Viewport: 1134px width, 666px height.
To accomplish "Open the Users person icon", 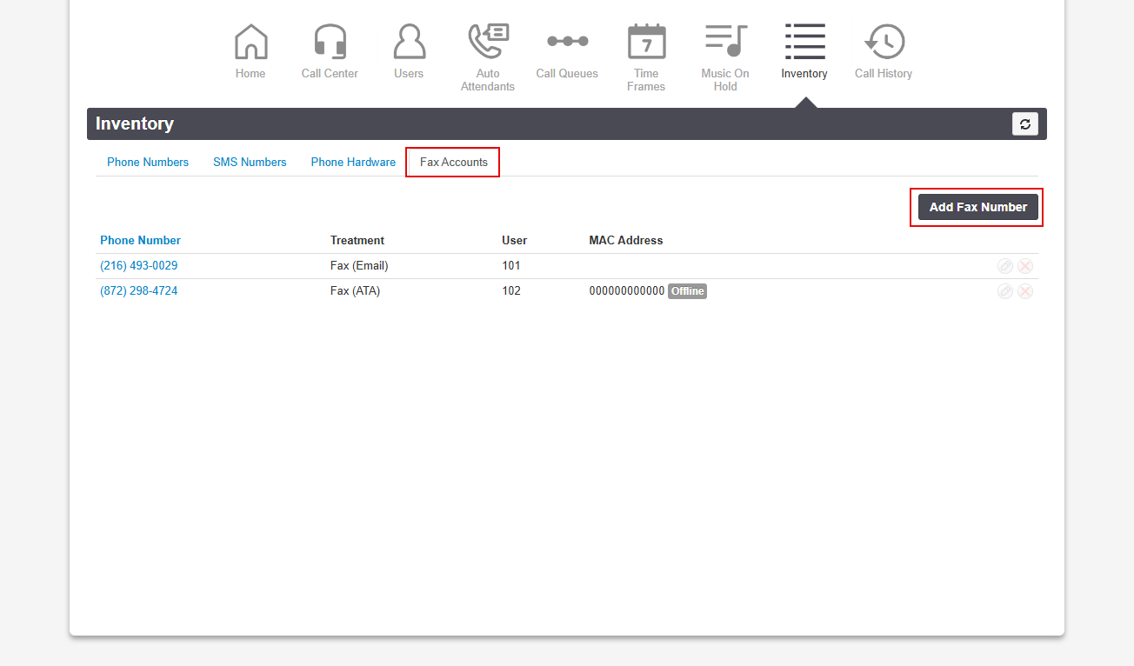I will click(409, 42).
